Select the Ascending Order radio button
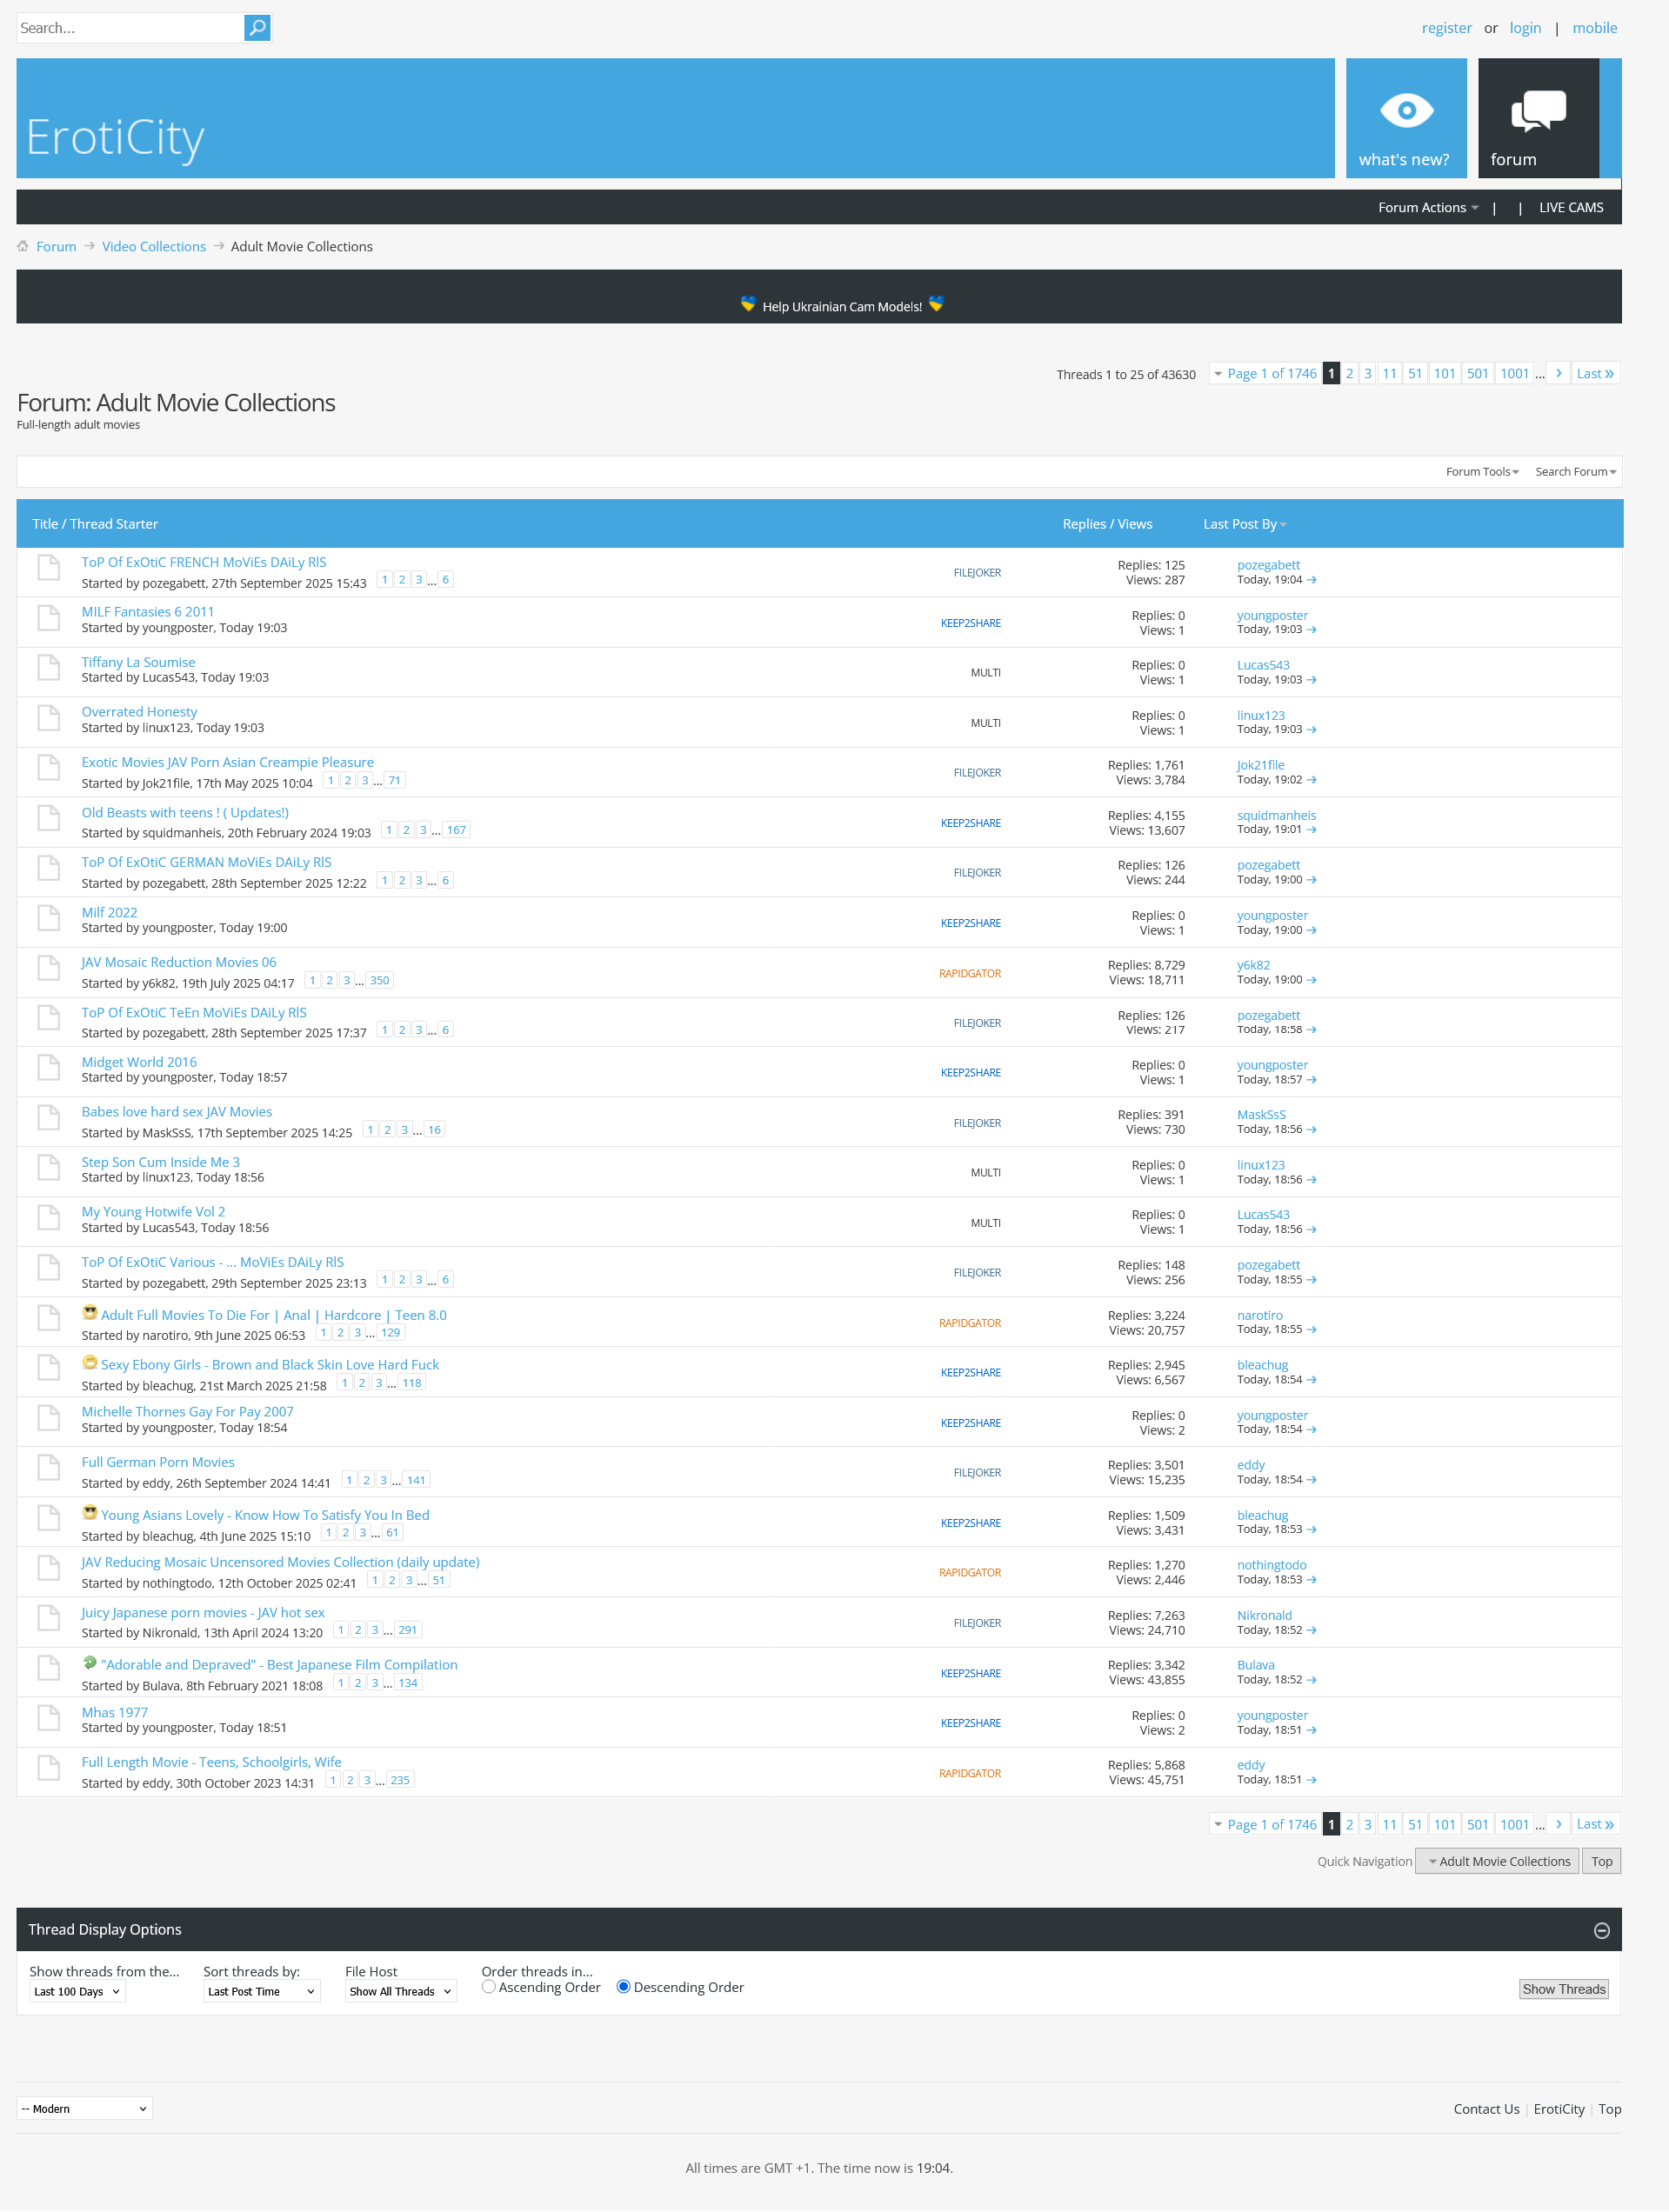The height and width of the screenshot is (2212, 1669). pos(489,1987)
